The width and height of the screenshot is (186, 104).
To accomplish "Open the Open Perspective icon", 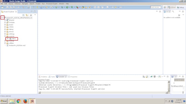I will pos(165,7).
